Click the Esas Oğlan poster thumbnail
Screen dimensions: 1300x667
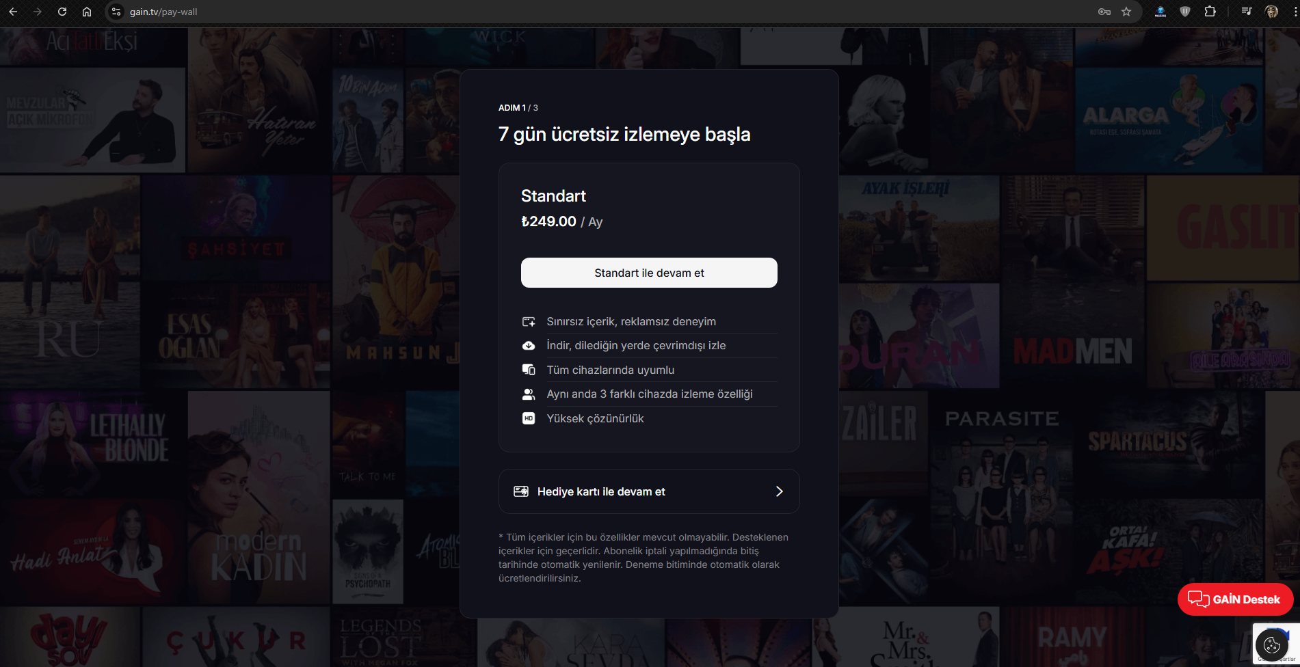click(236, 336)
